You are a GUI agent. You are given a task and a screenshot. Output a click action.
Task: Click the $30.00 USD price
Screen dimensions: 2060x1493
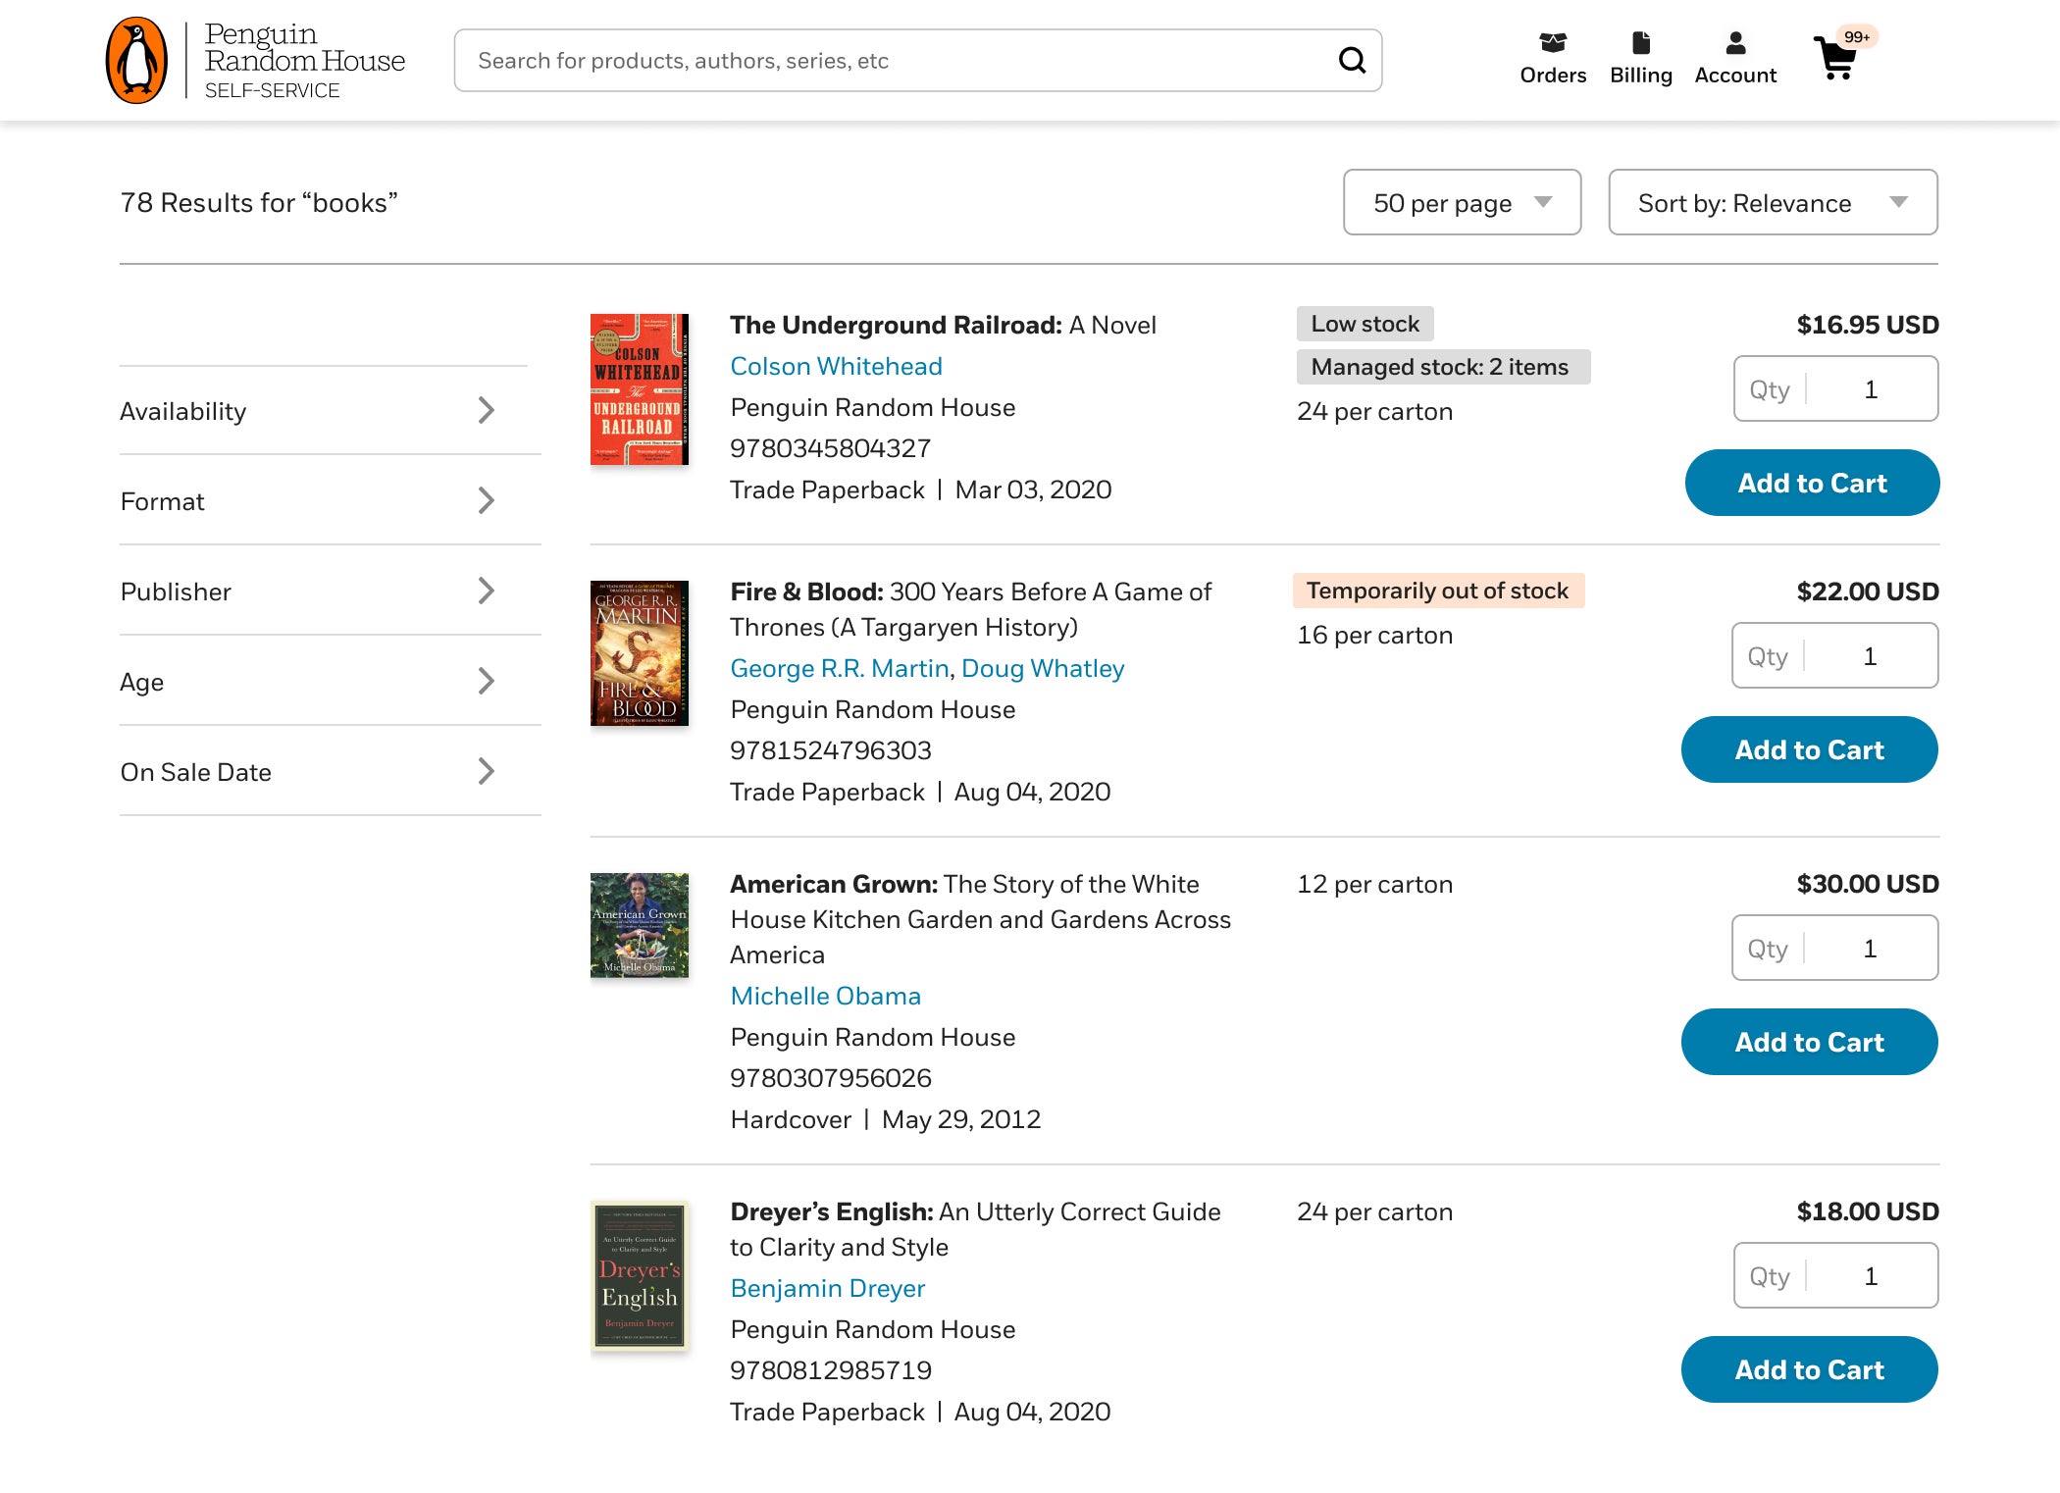(1868, 884)
